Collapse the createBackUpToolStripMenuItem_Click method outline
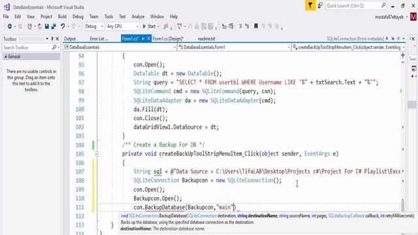 coord(97,154)
